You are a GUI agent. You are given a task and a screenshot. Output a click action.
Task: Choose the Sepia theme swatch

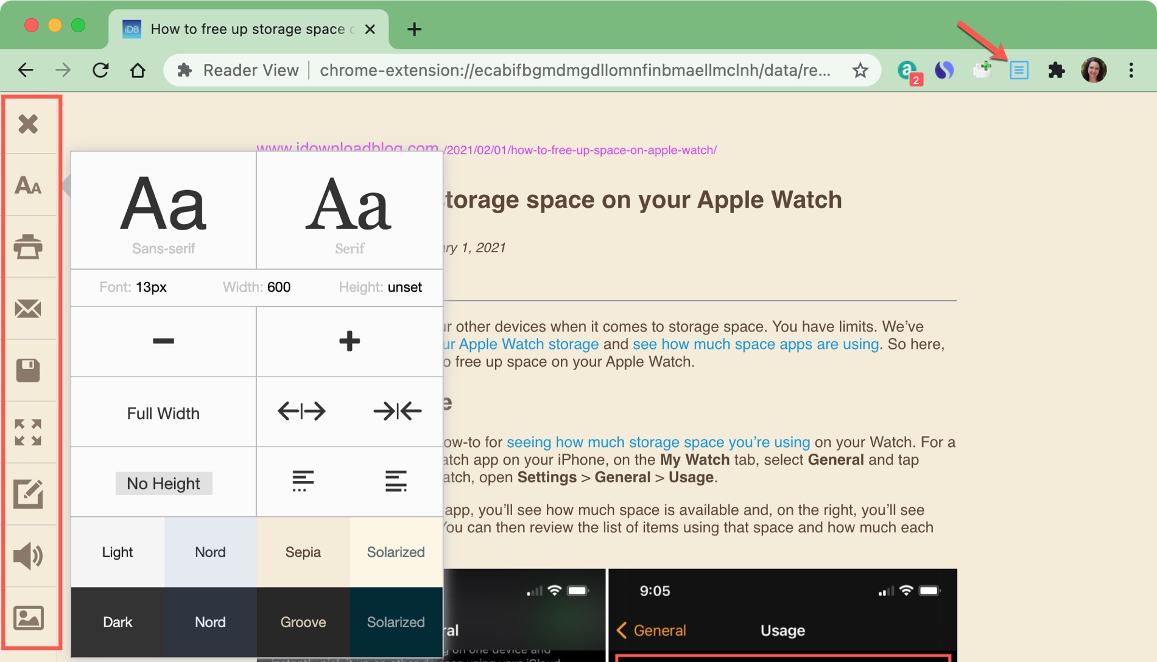pos(303,552)
